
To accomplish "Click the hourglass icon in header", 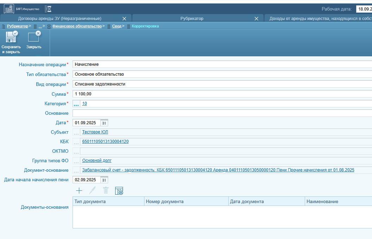I will click(48, 9).
